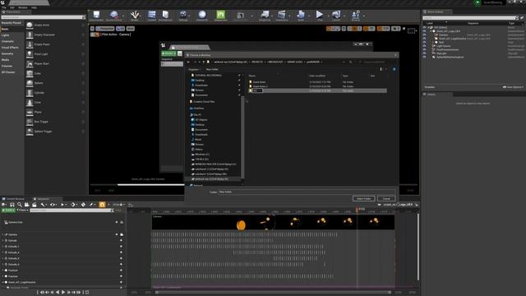The width and height of the screenshot is (526, 296).
Task: Select Volumes category in Place Actors
Action: [7, 66]
